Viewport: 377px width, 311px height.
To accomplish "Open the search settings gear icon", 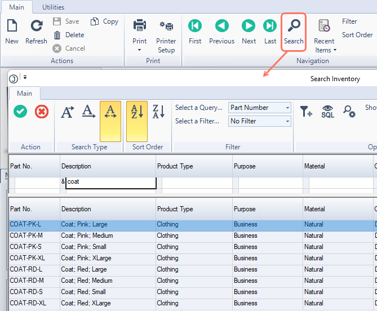I will coord(349,112).
